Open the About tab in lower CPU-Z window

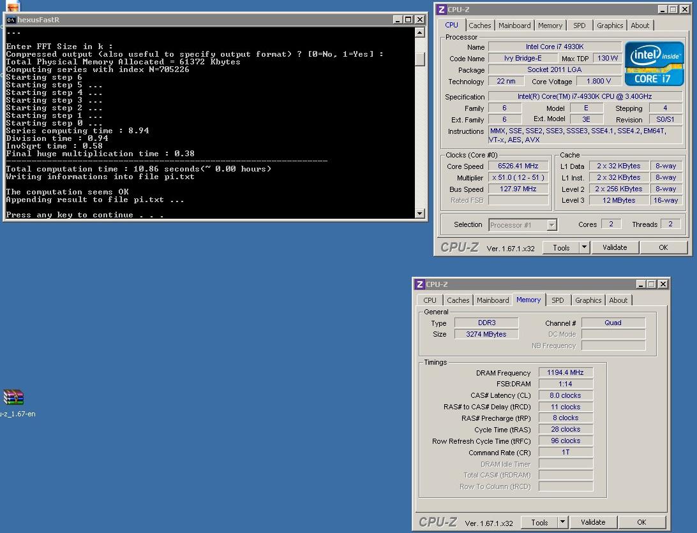click(618, 301)
